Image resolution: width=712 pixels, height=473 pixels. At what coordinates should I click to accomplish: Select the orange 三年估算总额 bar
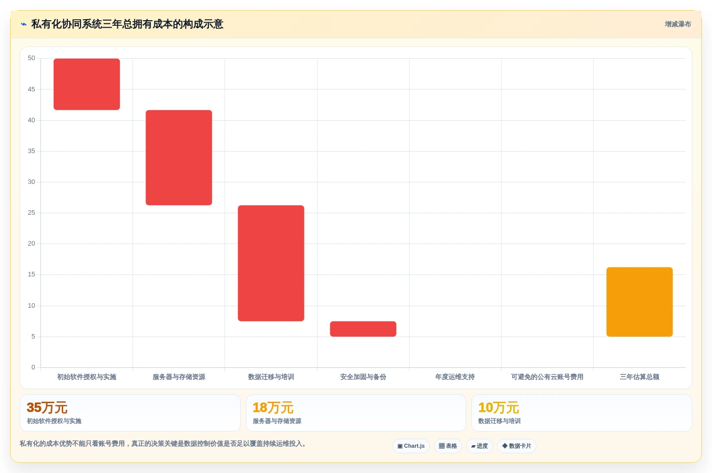tap(640, 302)
